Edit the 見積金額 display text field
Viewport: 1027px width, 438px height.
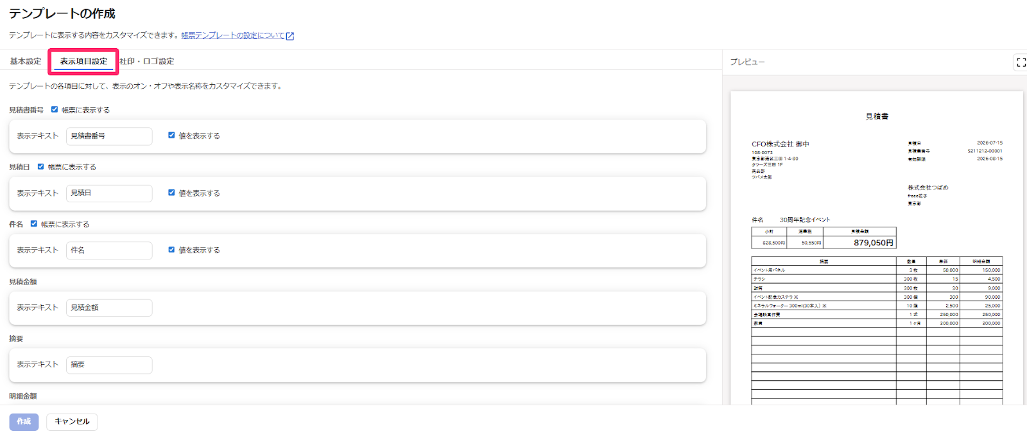pyautogui.click(x=109, y=308)
